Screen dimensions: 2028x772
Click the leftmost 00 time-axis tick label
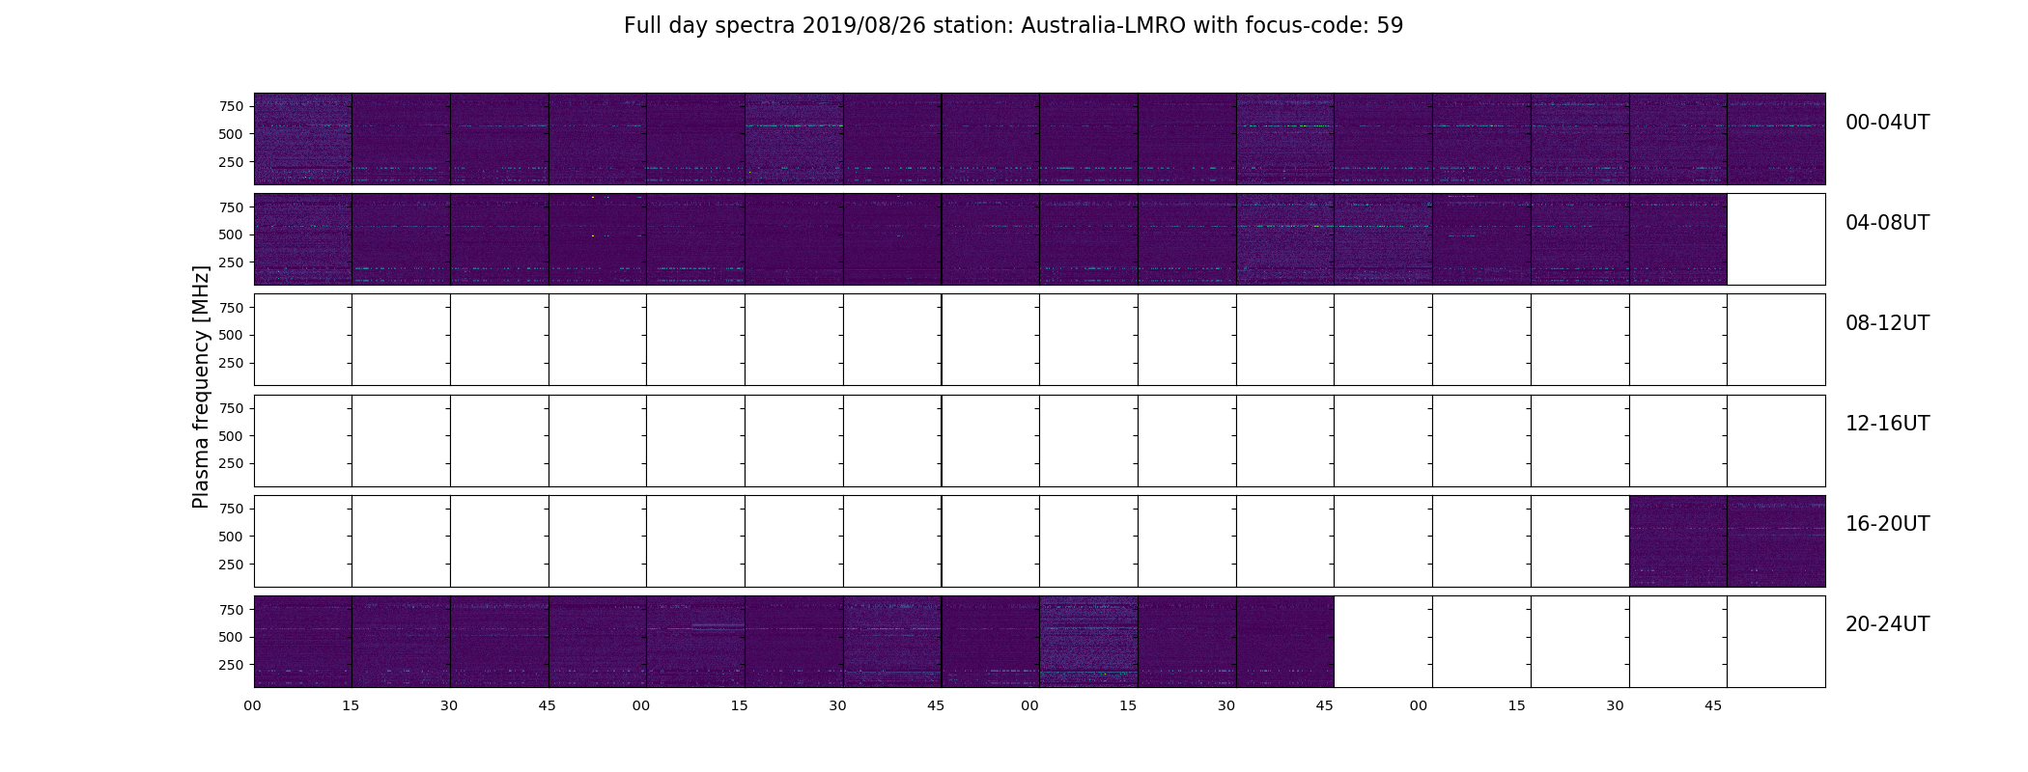point(252,705)
